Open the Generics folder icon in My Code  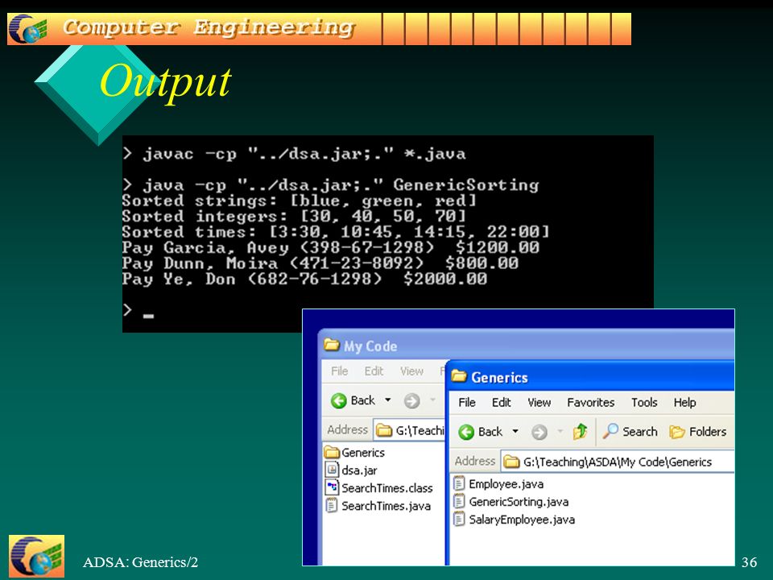point(333,452)
